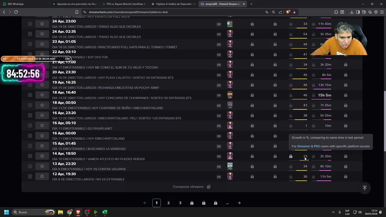
Task: Select checkbox for 18 Apr, 00:50 stream
Action: (30, 105)
